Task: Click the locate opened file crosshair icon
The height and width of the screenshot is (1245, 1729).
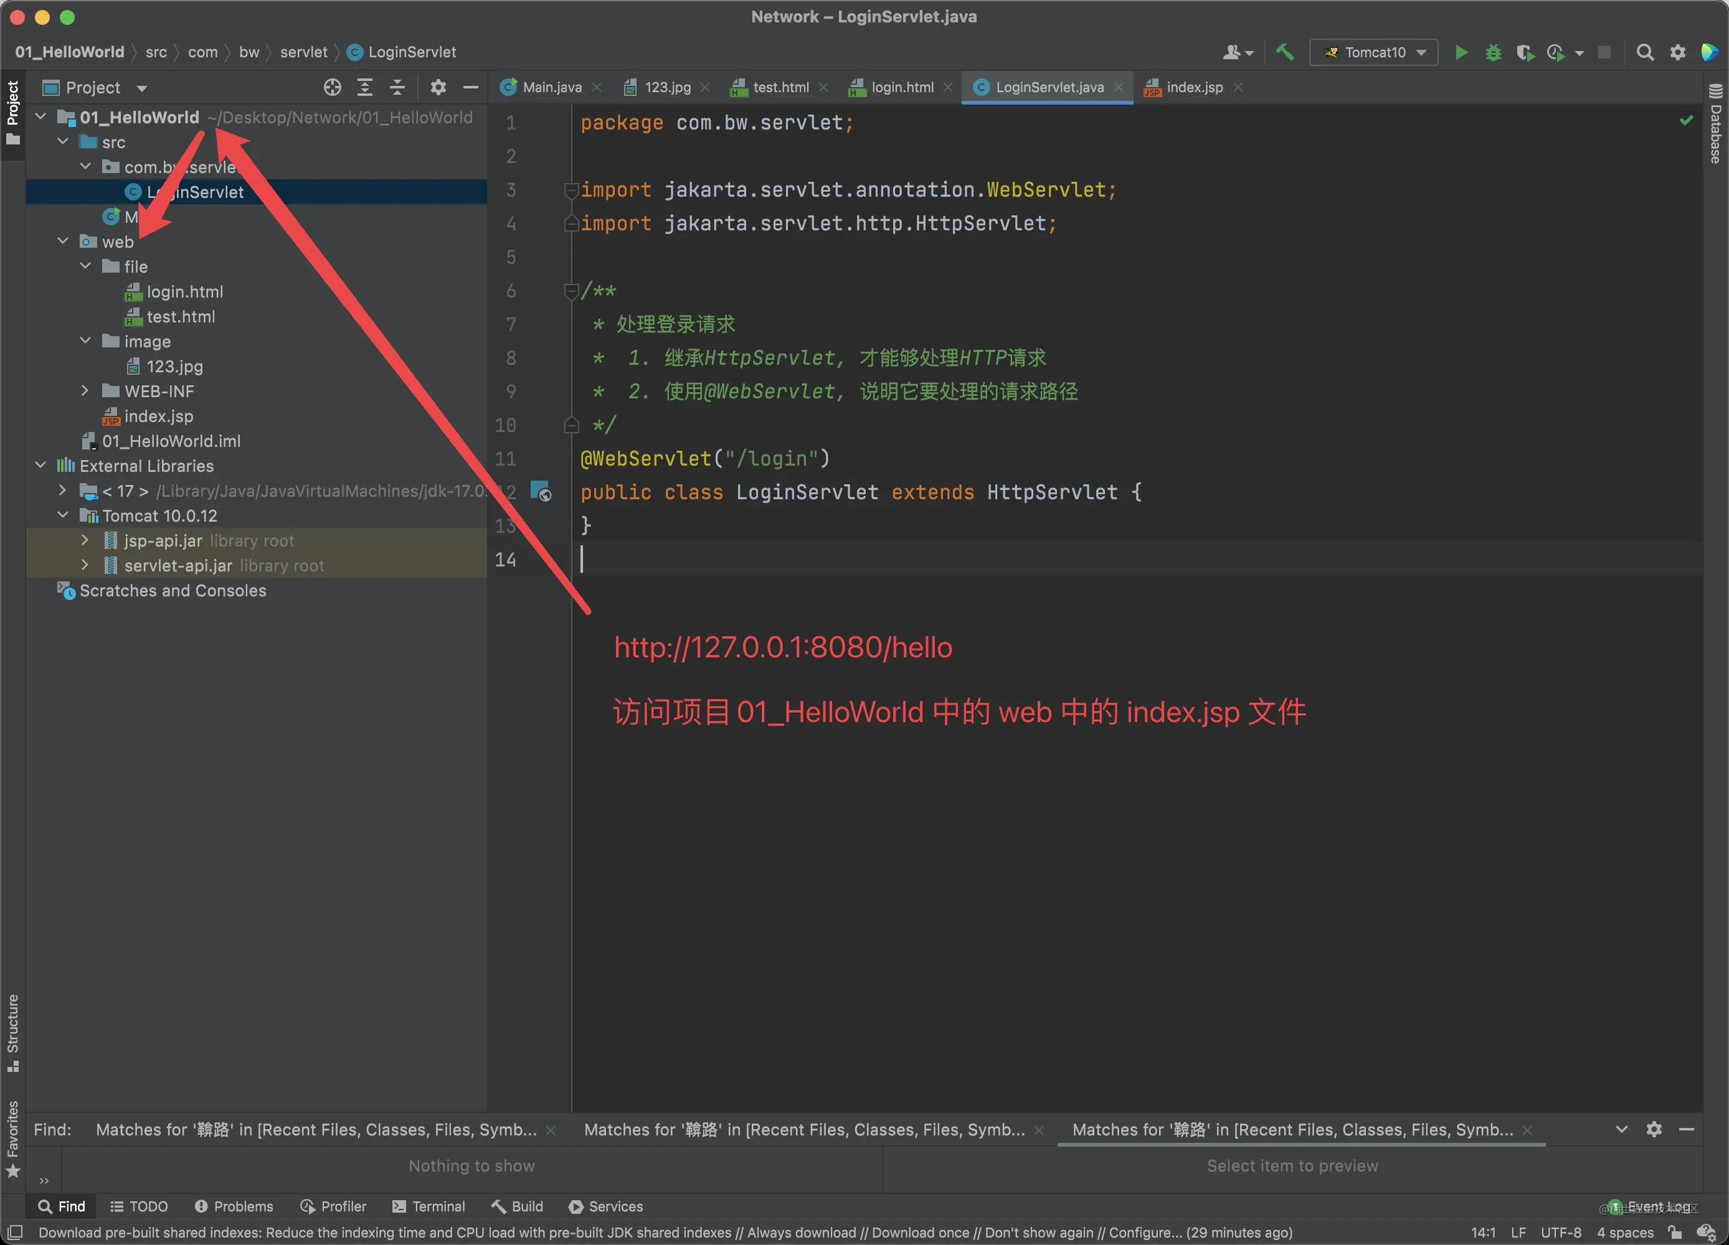Action: (x=333, y=88)
